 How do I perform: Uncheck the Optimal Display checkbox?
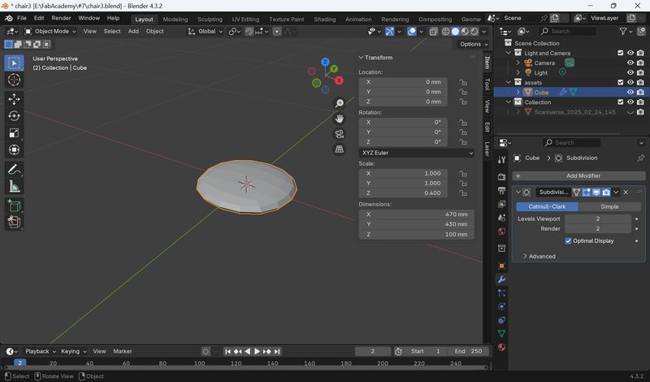[x=568, y=241]
